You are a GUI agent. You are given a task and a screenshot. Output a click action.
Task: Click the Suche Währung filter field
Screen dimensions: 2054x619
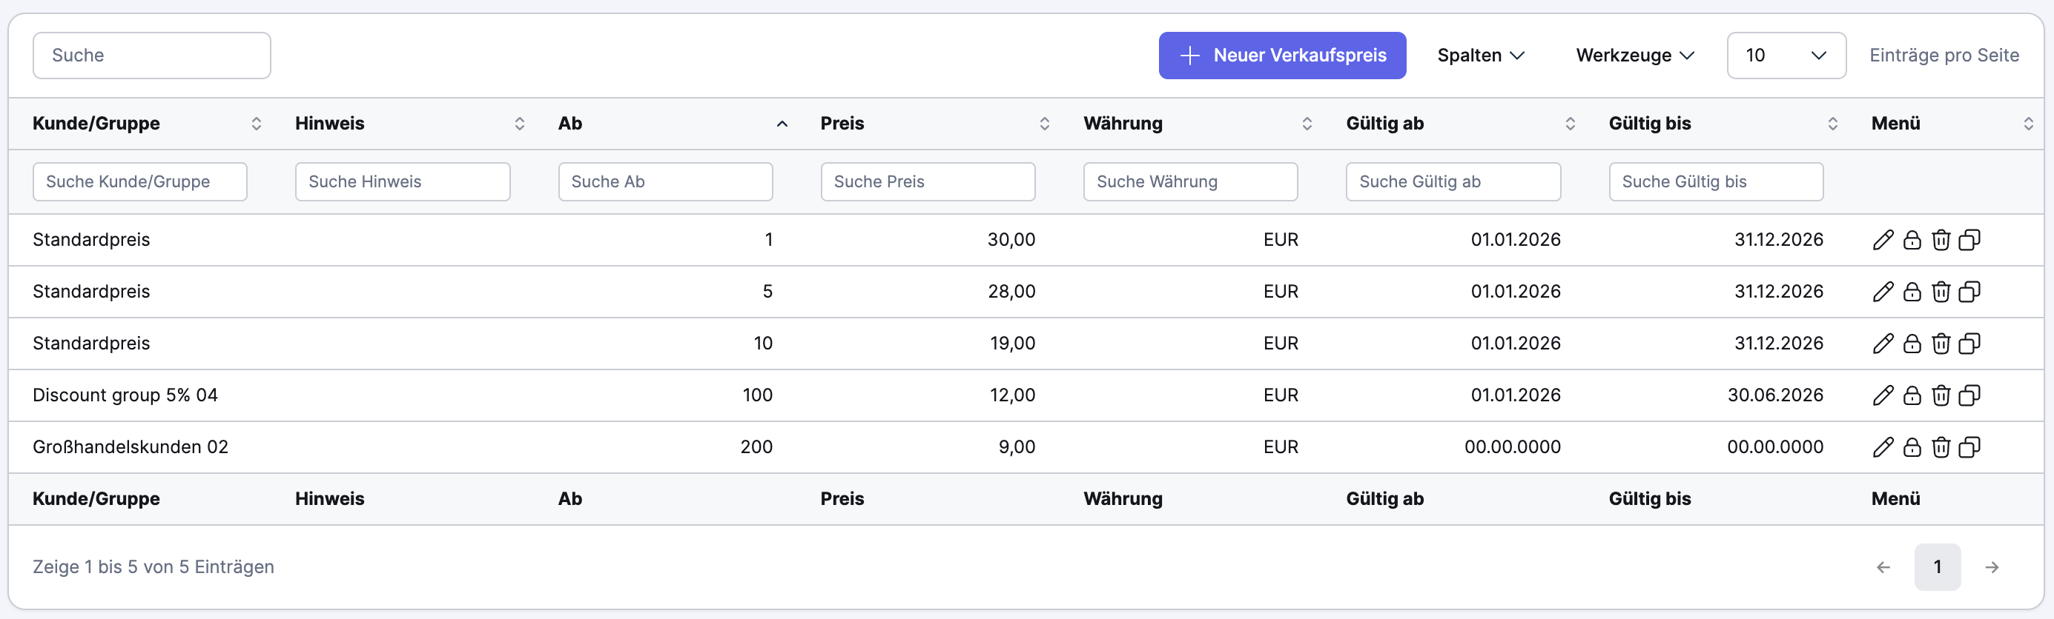pyautogui.click(x=1189, y=181)
